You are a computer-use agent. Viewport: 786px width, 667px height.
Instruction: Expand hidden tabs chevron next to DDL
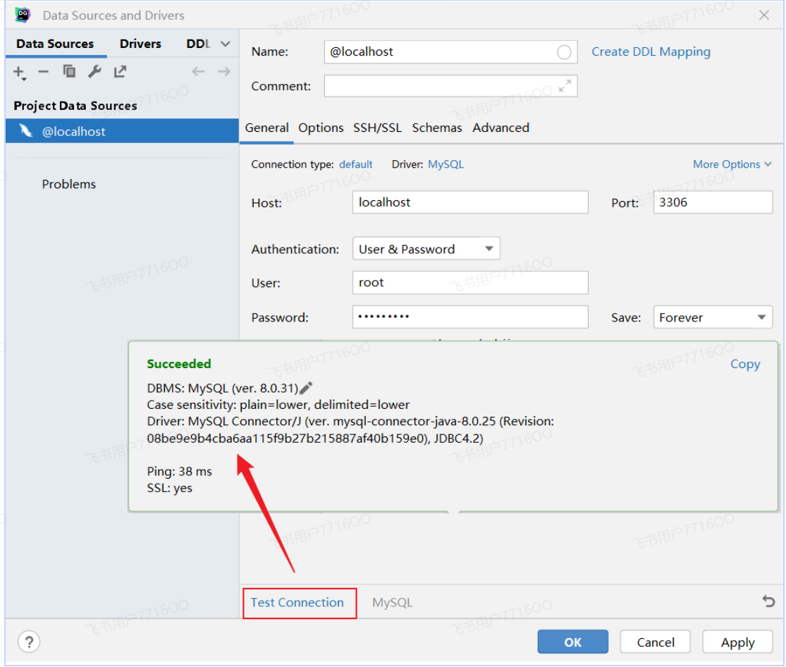226,44
